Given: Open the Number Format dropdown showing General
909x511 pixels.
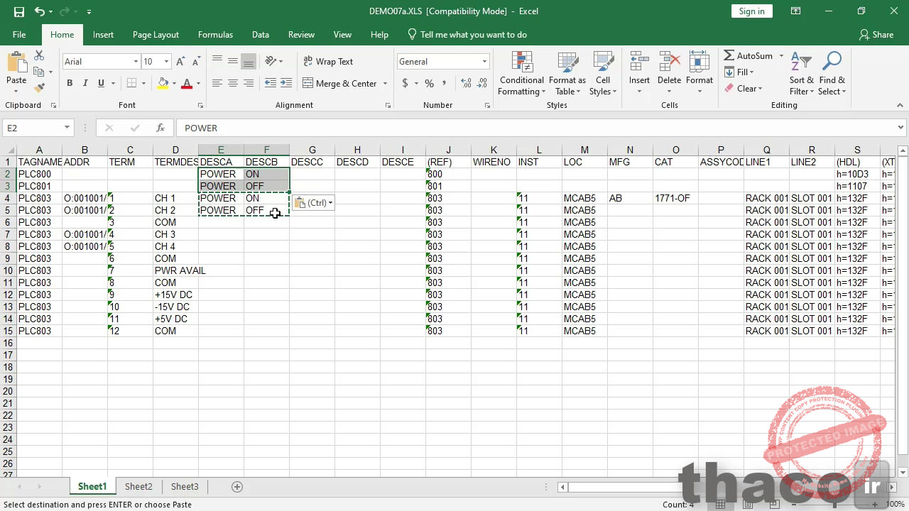Looking at the screenshot, I should tap(442, 61).
